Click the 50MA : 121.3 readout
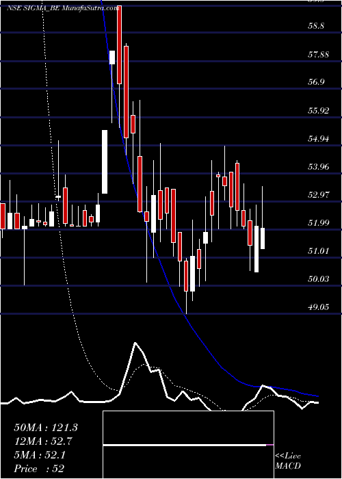 coord(46,428)
